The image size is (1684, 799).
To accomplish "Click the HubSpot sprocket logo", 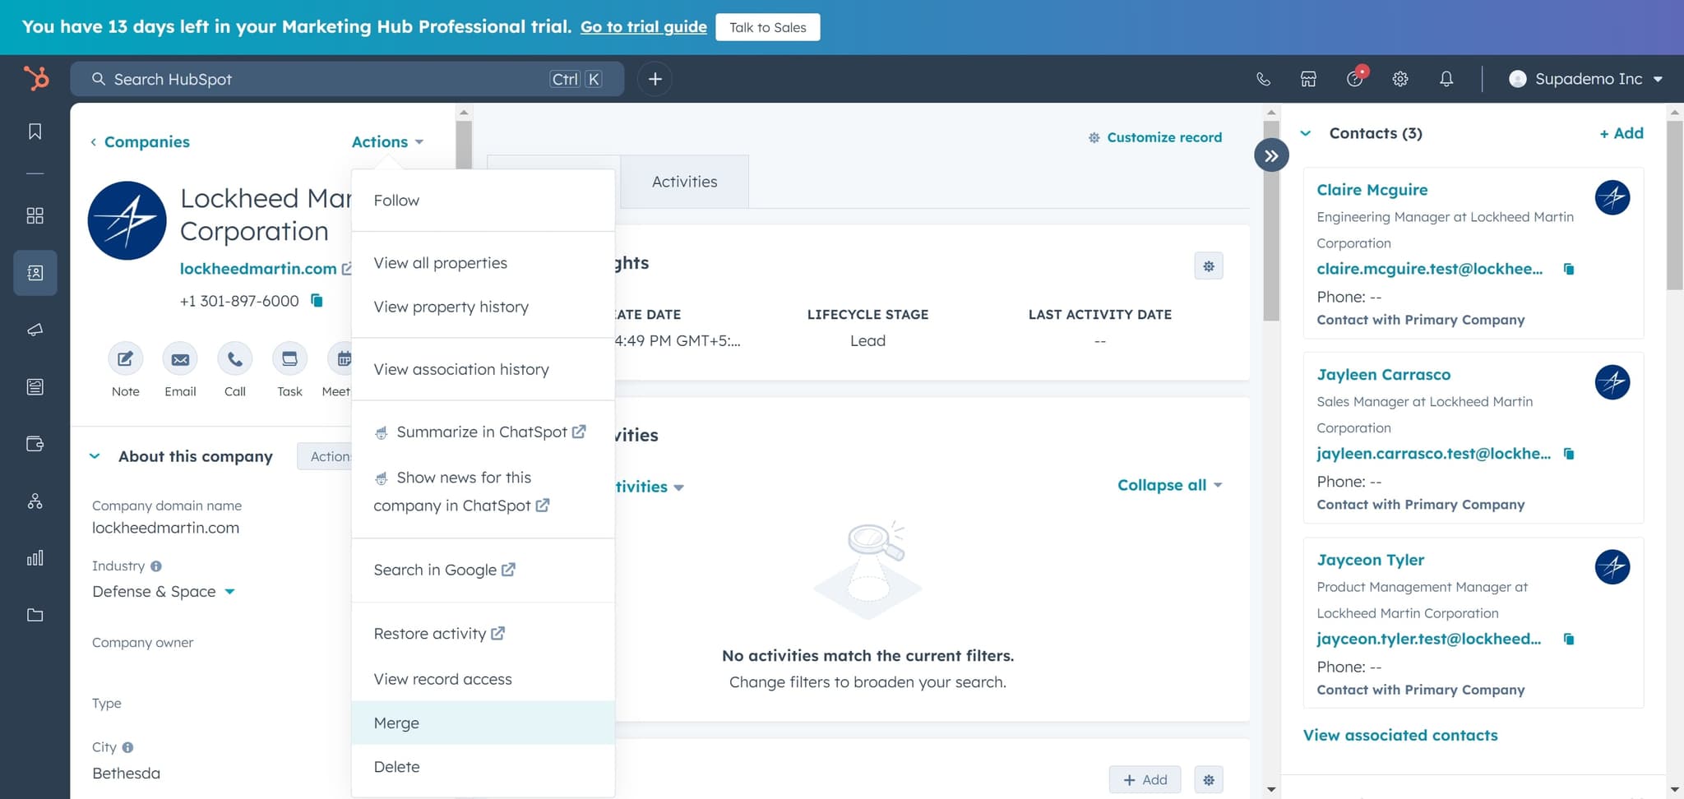I will 35,79.
